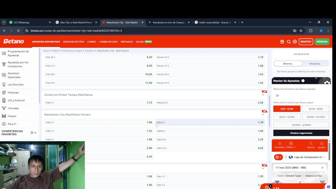Bookmark this page with browser star
This screenshot has height=189, width=336.
point(301,31)
